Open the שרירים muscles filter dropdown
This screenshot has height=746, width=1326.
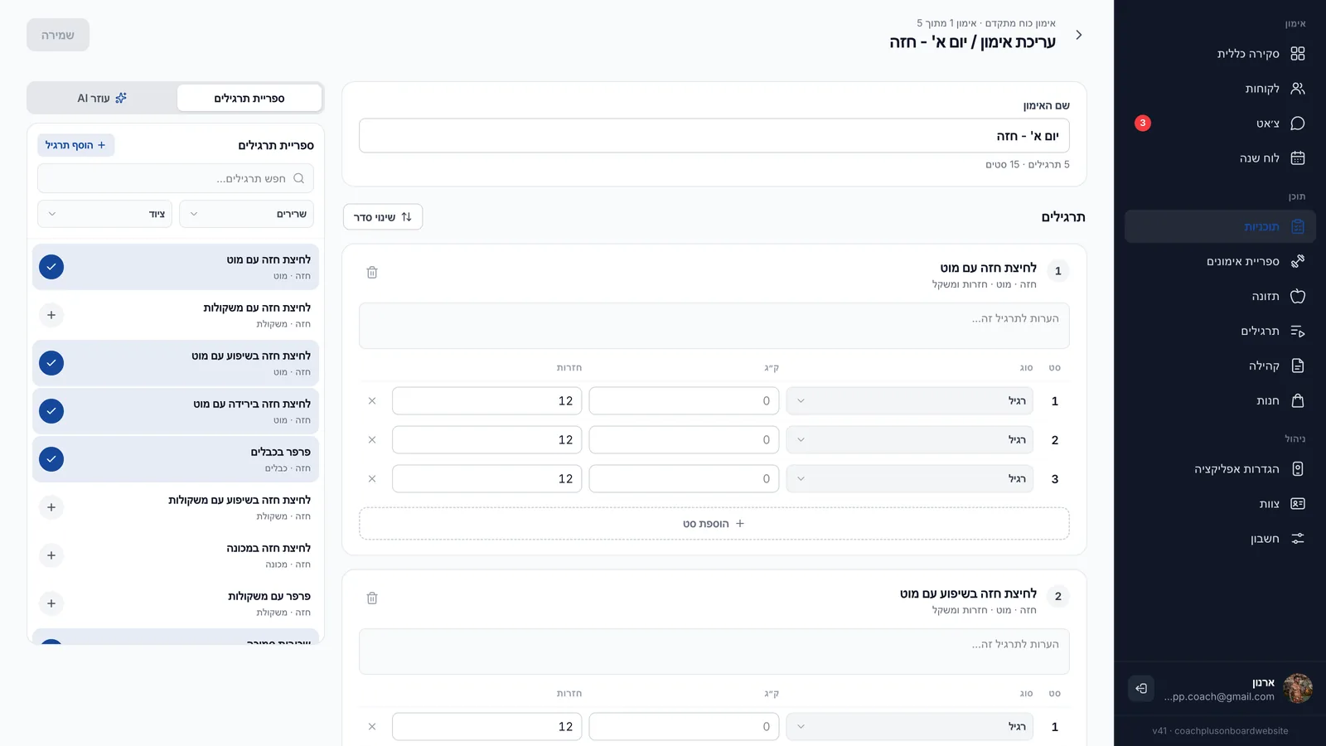[x=246, y=214]
